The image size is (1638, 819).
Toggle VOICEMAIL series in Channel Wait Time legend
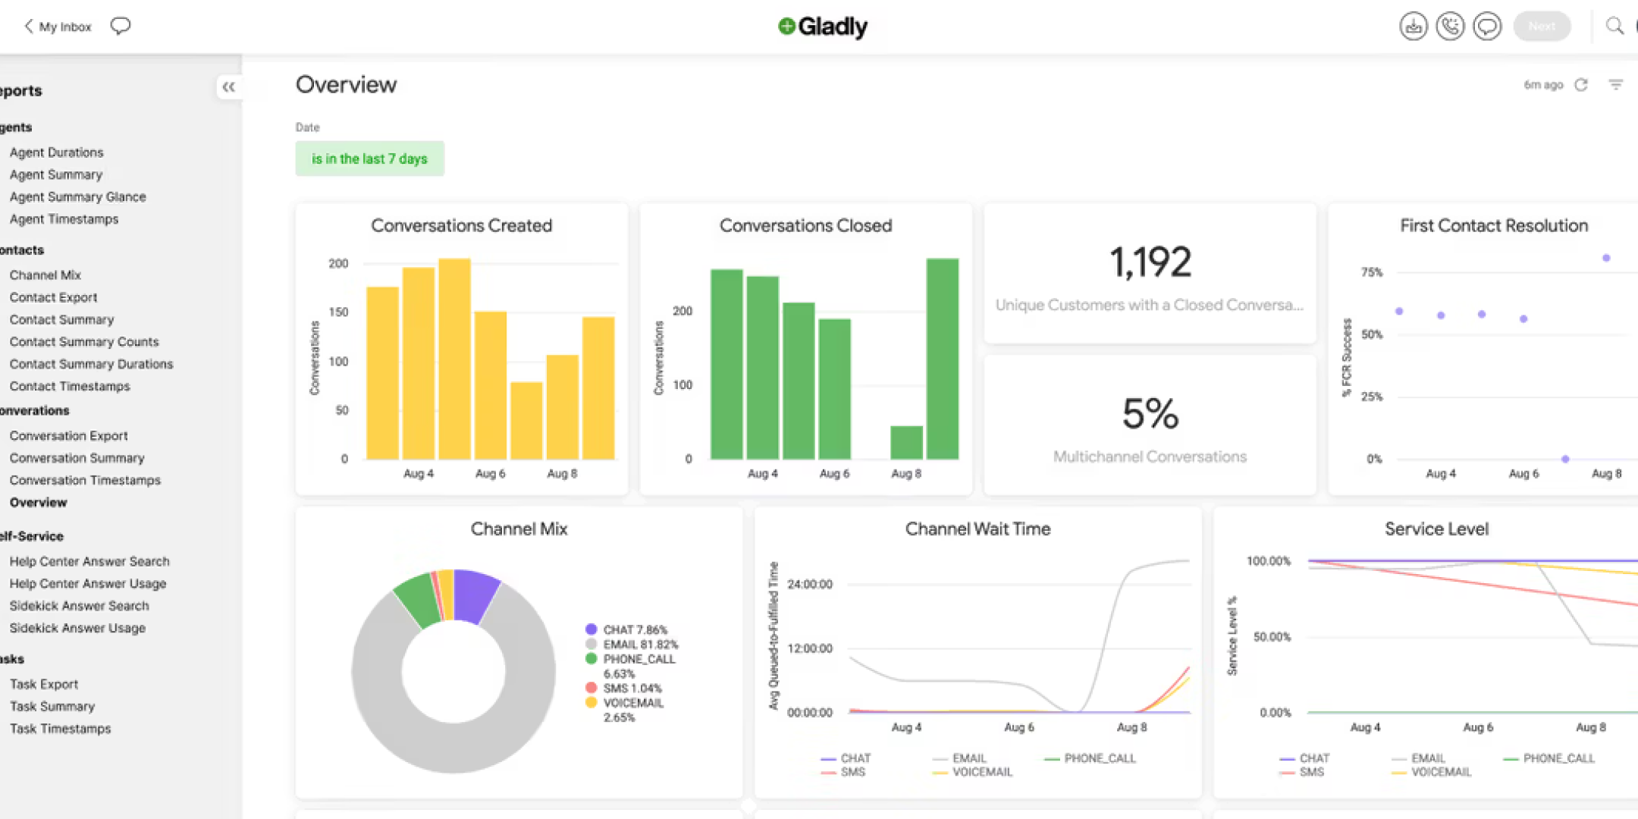click(x=981, y=772)
